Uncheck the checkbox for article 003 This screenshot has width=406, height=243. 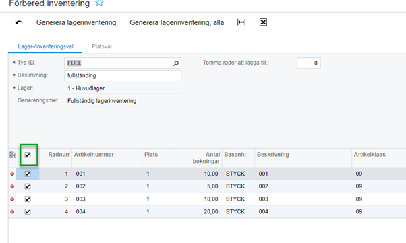pyautogui.click(x=28, y=199)
